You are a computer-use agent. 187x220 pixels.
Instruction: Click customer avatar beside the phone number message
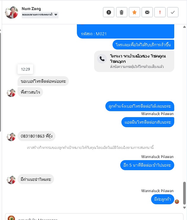11,137
